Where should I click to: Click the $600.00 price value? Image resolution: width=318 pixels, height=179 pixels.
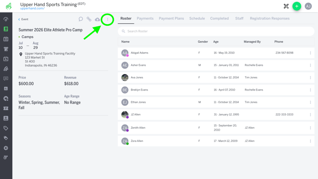(x=26, y=84)
